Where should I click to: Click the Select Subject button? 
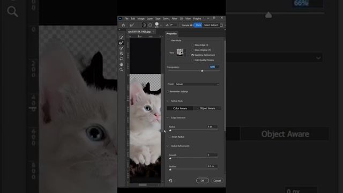pyautogui.click(x=211, y=25)
